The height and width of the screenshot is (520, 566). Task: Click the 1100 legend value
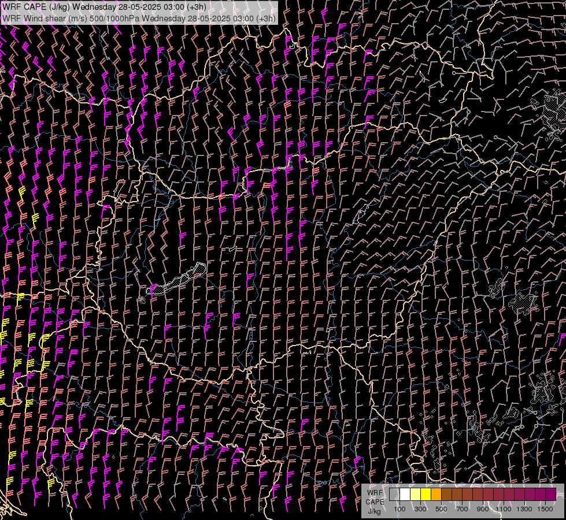(504, 509)
